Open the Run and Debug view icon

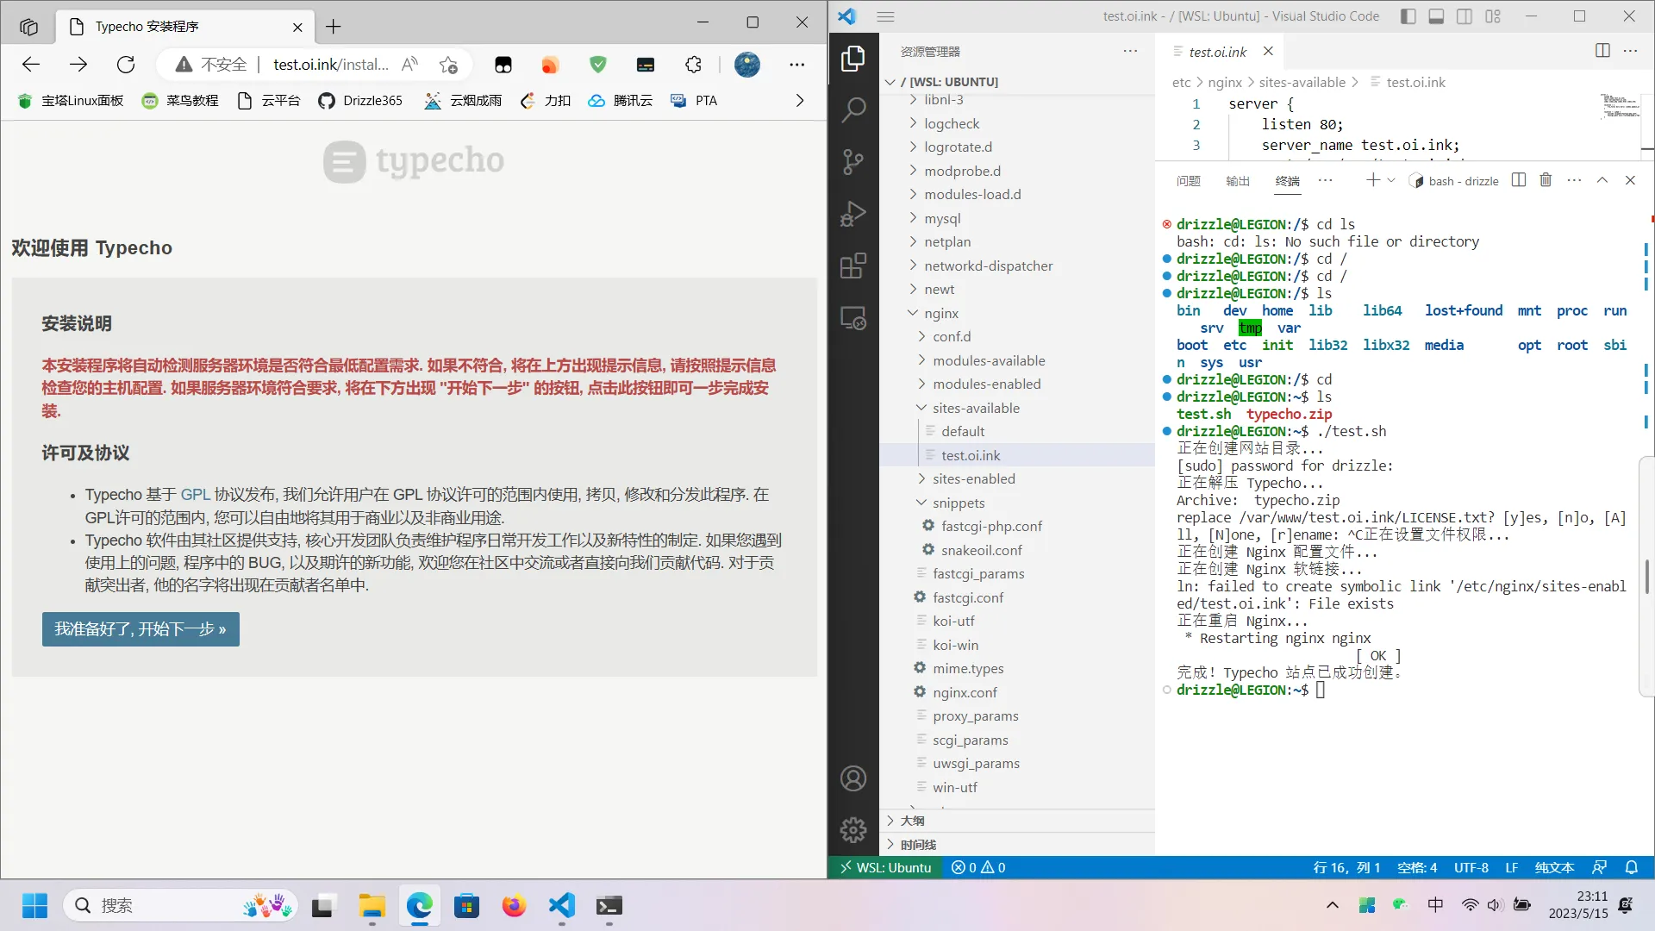(853, 214)
